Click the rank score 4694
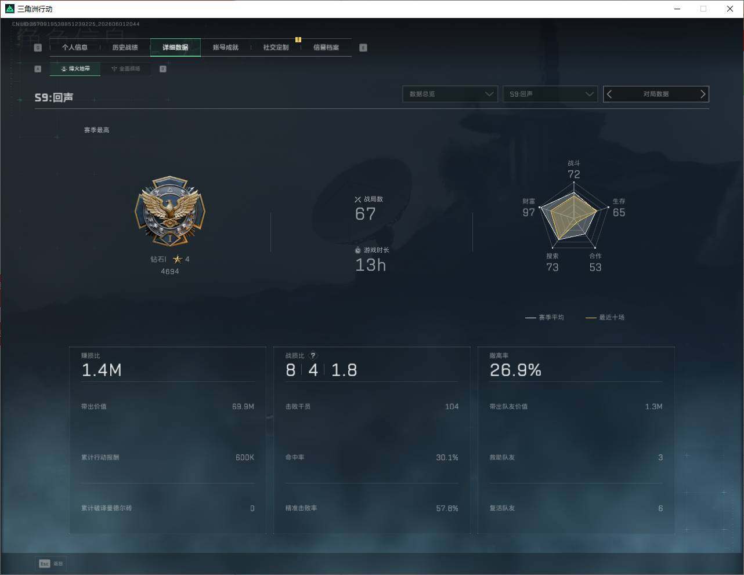The image size is (744, 575). pos(170,272)
